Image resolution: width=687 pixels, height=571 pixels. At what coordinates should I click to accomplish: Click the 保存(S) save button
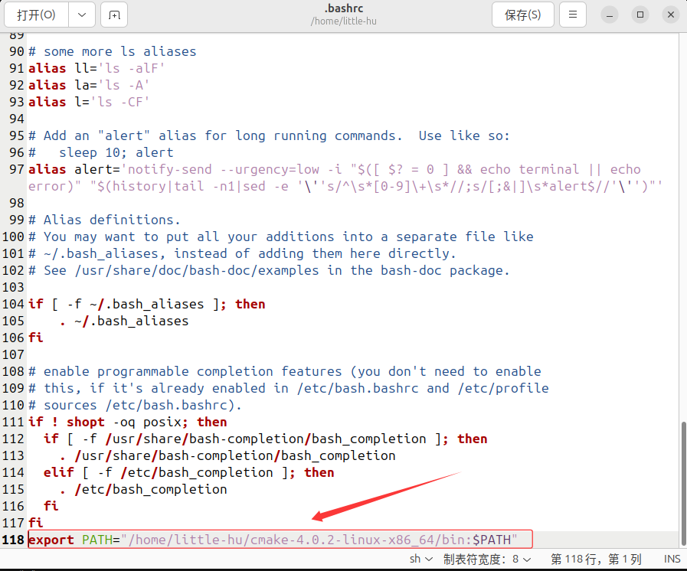pyautogui.click(x=522, y=14)
